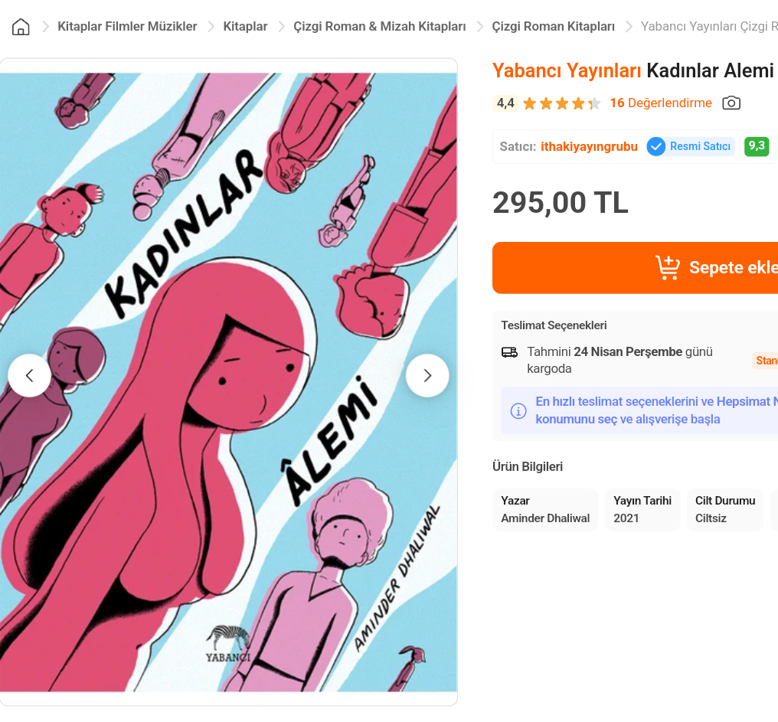The image size is (778, 722).
Task: Show the next product image
Action: (427, 376)
